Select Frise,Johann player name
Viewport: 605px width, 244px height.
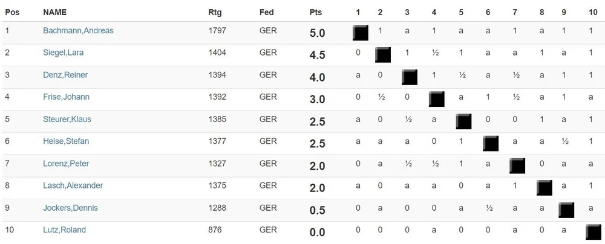66,97
